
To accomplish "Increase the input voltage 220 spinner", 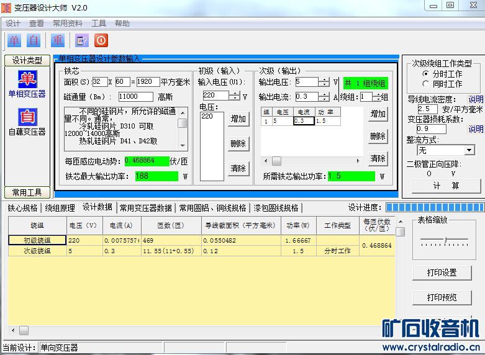I will [235, 93].
